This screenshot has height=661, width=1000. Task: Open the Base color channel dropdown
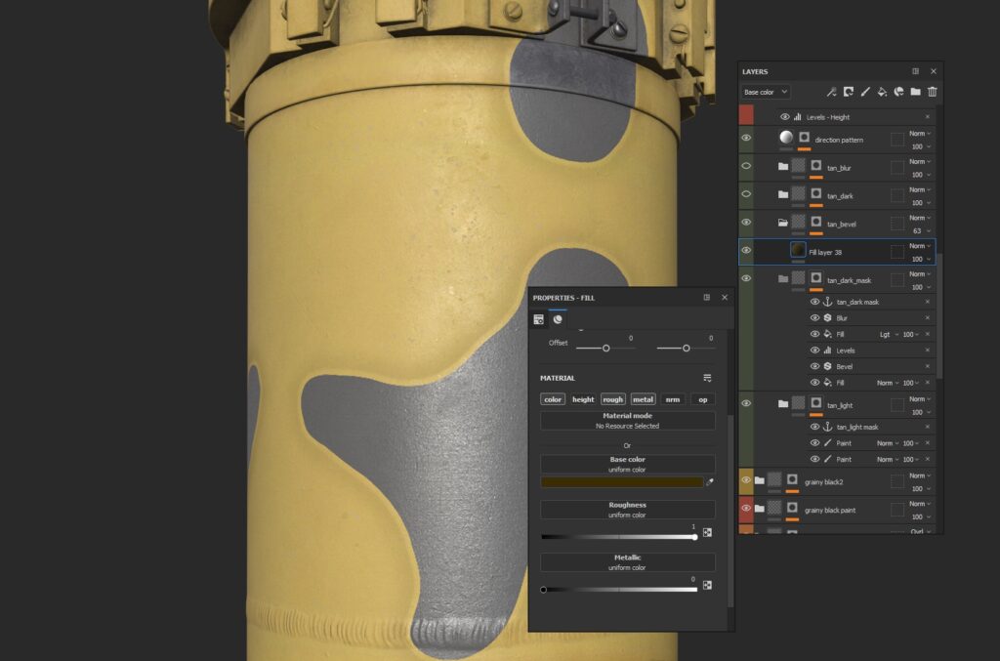765,92
